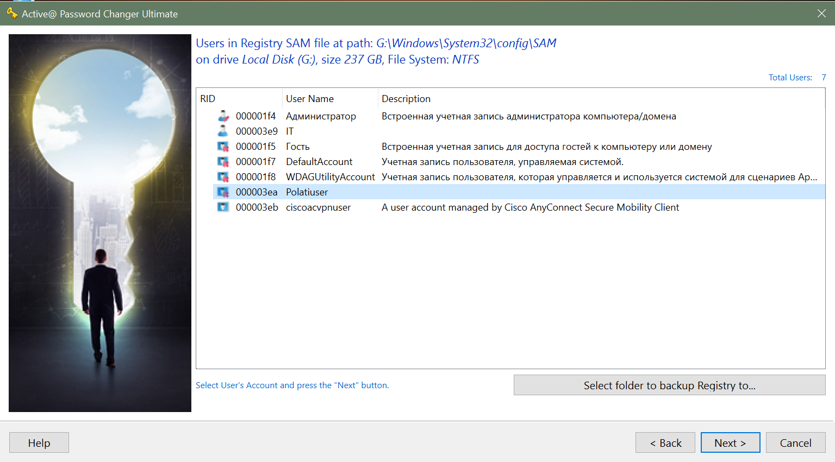835x462 pixels.
Task: Click the Гость account disabled-user icon
Action: [223, 147]
